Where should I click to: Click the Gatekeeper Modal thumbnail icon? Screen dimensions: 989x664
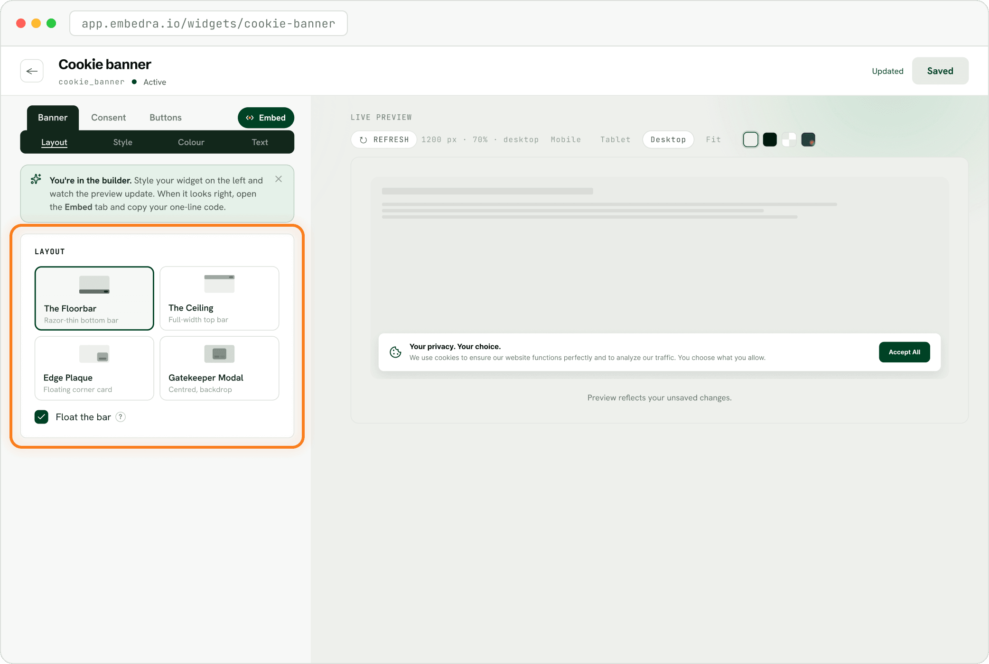219,354
